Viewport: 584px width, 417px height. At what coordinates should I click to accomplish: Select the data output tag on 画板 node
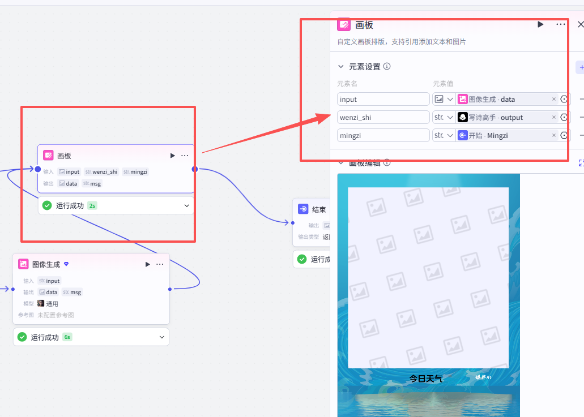click(x=68, y=183)
